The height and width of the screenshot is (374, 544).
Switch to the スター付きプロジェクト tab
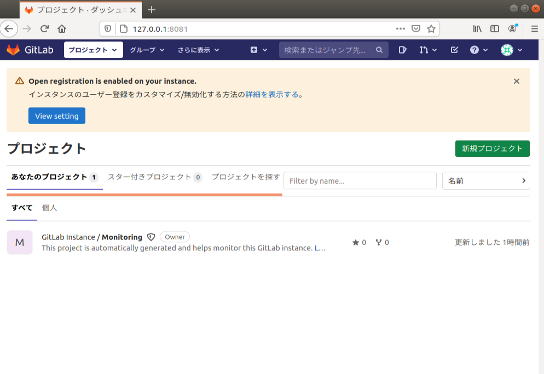149,177
